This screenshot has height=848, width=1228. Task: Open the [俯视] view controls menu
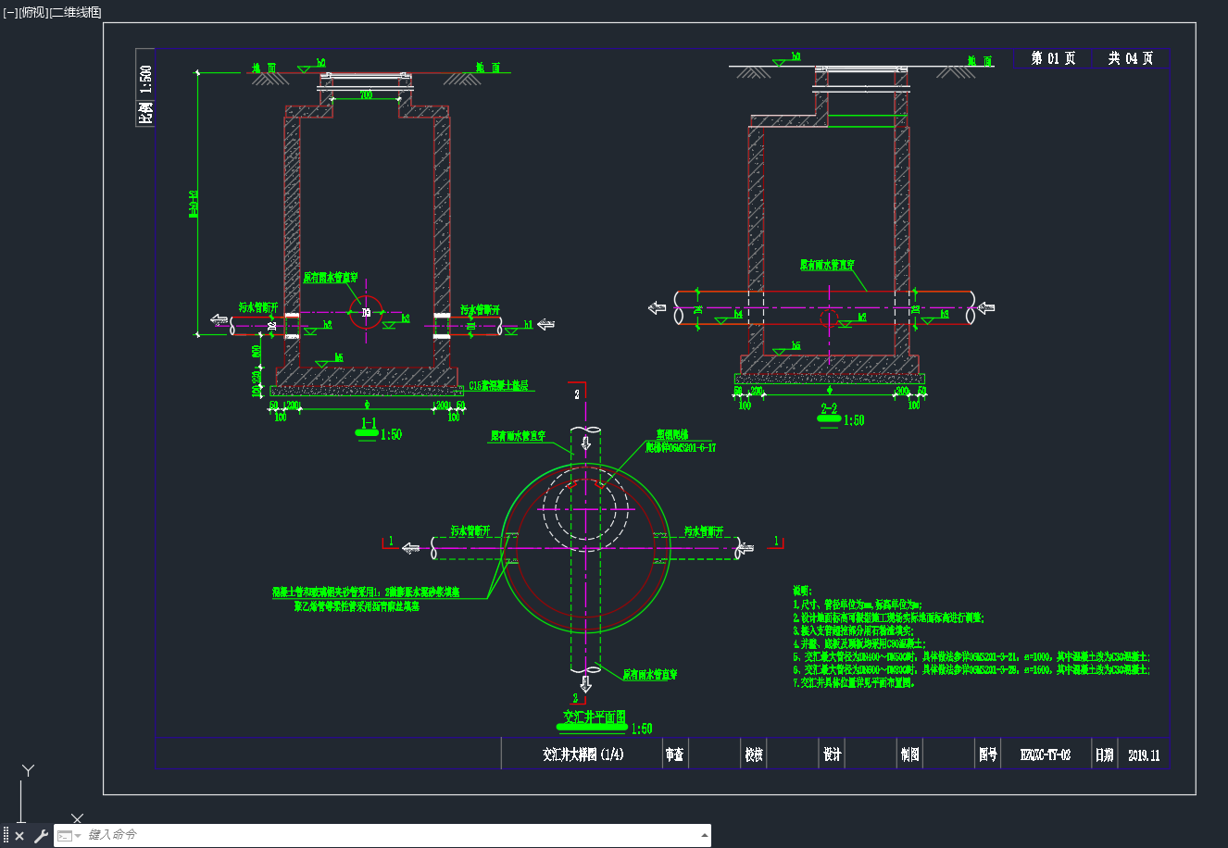tap(33, 12)
